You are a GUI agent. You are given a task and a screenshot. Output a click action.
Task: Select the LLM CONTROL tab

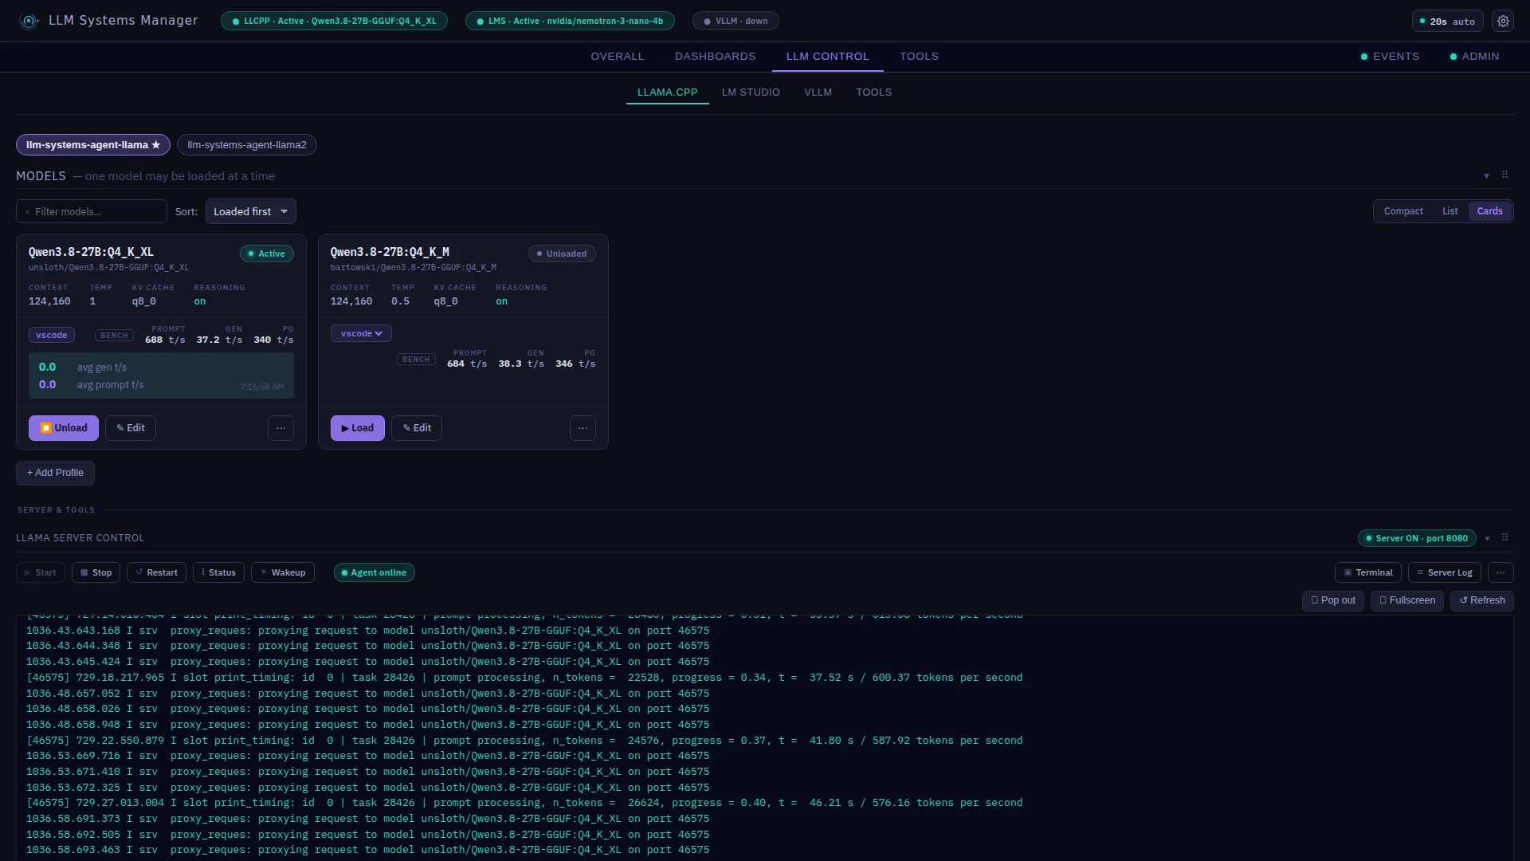(x=827, y=57)
